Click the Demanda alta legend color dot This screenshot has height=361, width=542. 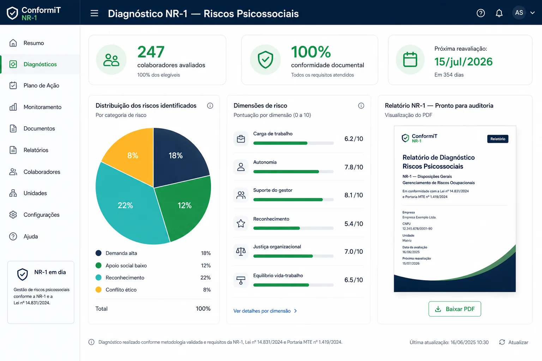pyautogui.click(x=98, y=253)
